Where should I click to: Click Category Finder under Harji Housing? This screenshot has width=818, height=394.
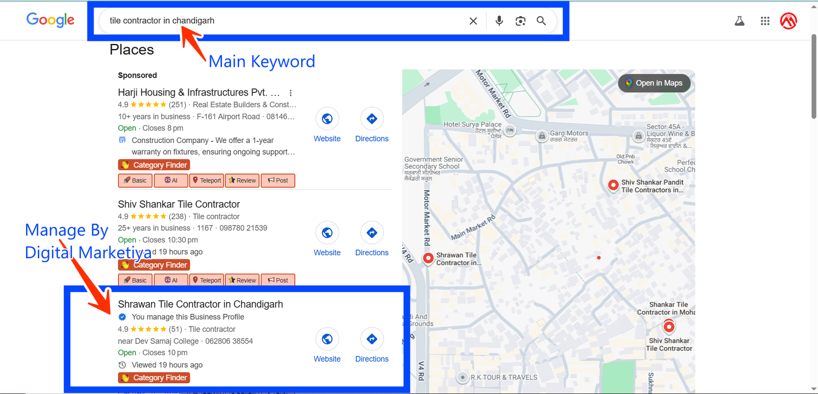pyautogui.click(x=154, y=165)
